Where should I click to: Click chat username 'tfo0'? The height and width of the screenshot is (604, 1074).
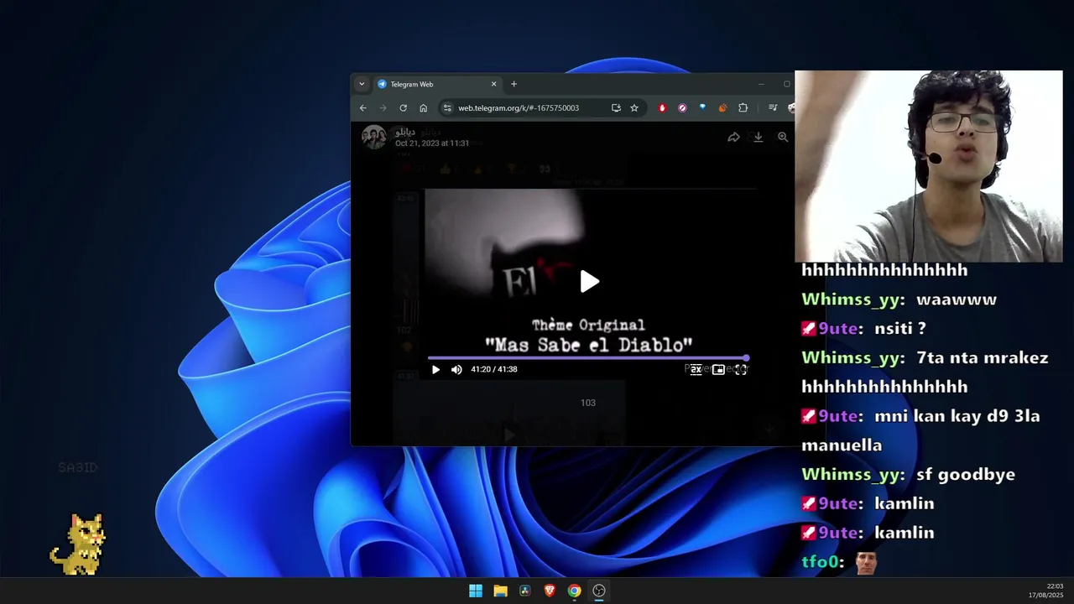(x=820, y=562)
